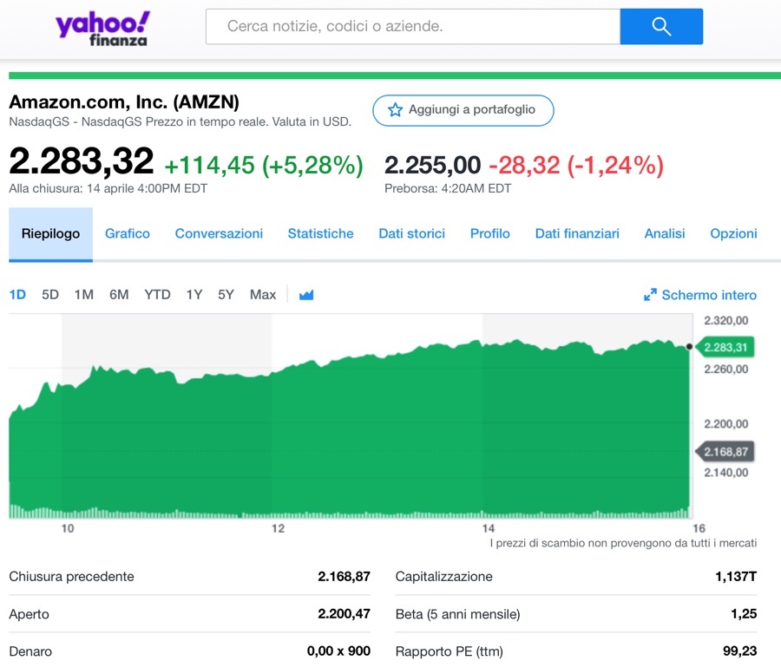The image size is (781, 667).
Task: Click the green 2.283,31 price marker
Action: tap(725, 348)
